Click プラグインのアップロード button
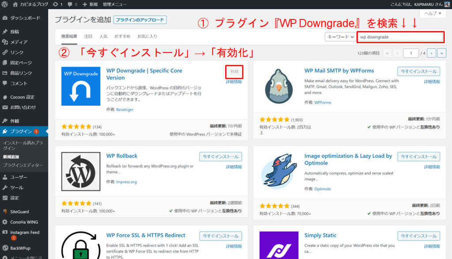 click(140, 20)
